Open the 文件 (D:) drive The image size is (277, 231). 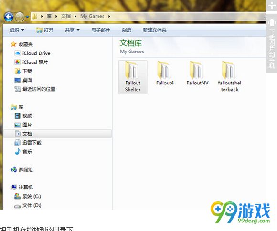32,205
